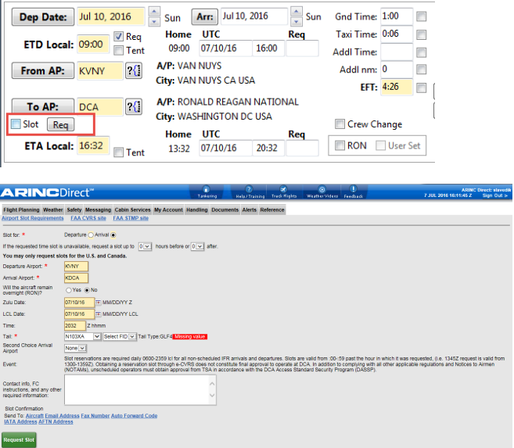Click the Dep Date button
This screenshot has height=448, width=514.
click(43, 16)
